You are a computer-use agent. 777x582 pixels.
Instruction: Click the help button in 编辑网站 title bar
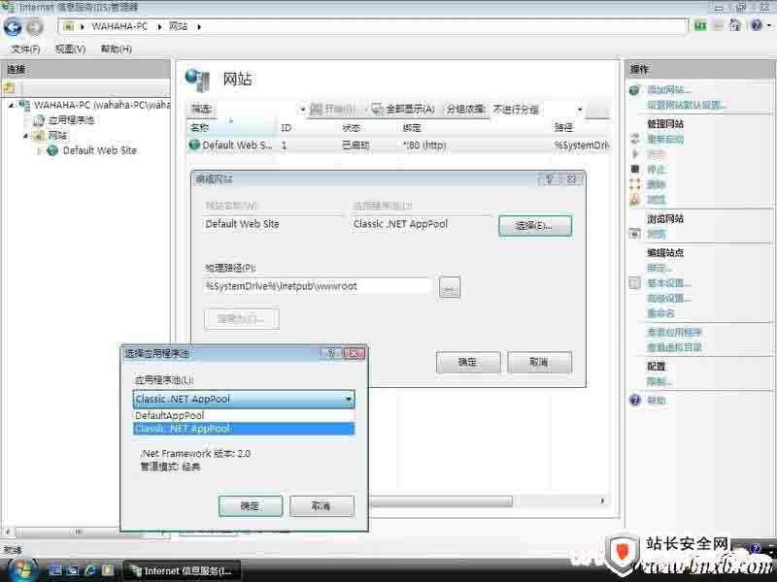[550, 179]
